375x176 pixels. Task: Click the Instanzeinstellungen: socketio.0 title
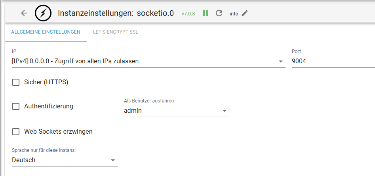[116, 13]
